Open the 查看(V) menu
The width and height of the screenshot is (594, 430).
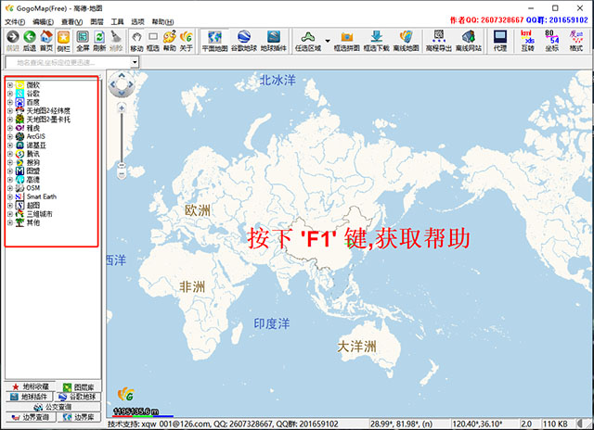tap(72, 22)
